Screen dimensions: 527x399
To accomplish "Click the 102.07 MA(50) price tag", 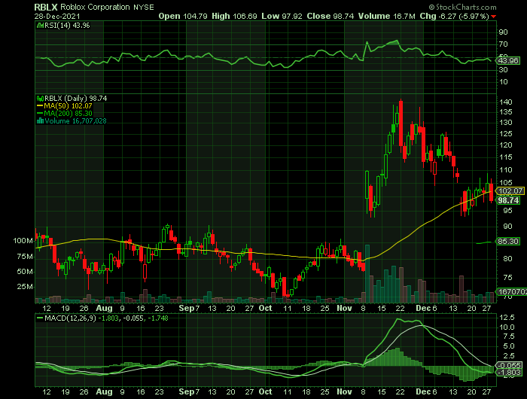I will point(510,191).
